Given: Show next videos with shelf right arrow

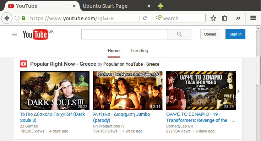Looking at the screenshot, I should coord(238,91).
